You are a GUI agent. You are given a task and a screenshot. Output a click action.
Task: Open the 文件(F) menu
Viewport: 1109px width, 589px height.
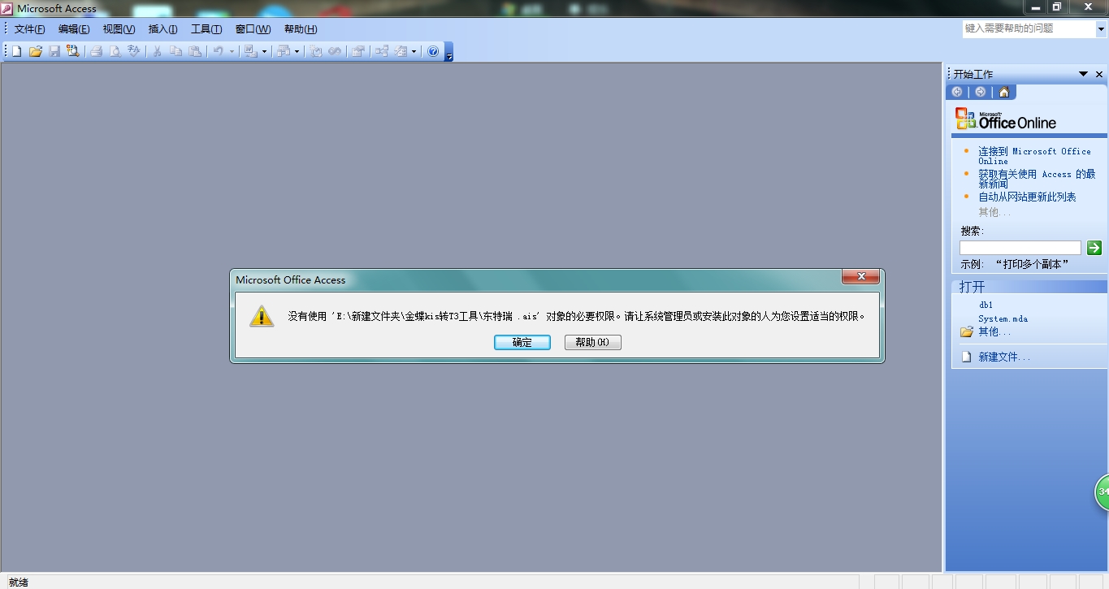pyautogui.click(x=30, y=29)
